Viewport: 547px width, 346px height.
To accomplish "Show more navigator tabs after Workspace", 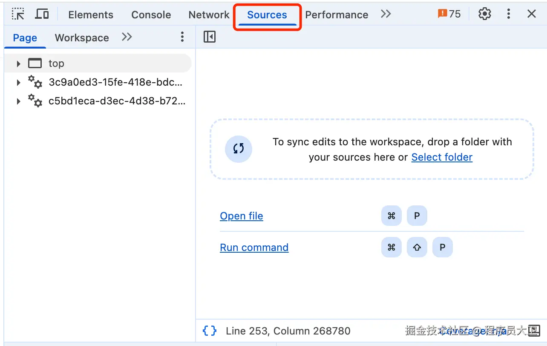I will [127, 37].
